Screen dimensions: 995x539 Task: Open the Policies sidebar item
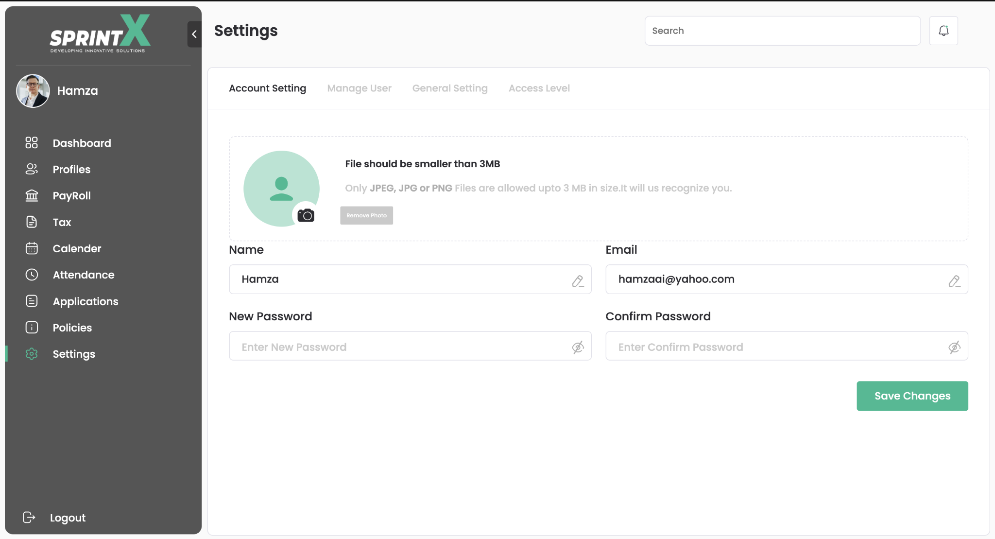[72, 328]
